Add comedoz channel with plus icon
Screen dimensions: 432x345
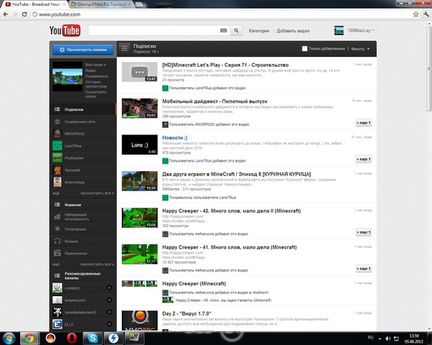(x=109, y=287)
